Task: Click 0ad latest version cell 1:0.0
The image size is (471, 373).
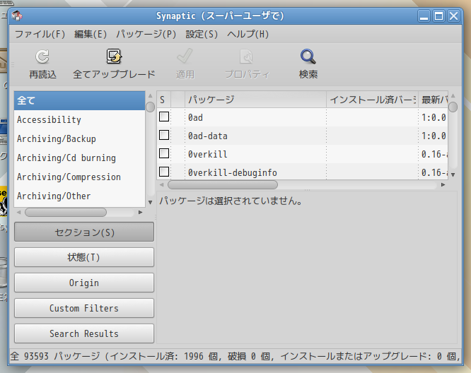Action: 433,117
